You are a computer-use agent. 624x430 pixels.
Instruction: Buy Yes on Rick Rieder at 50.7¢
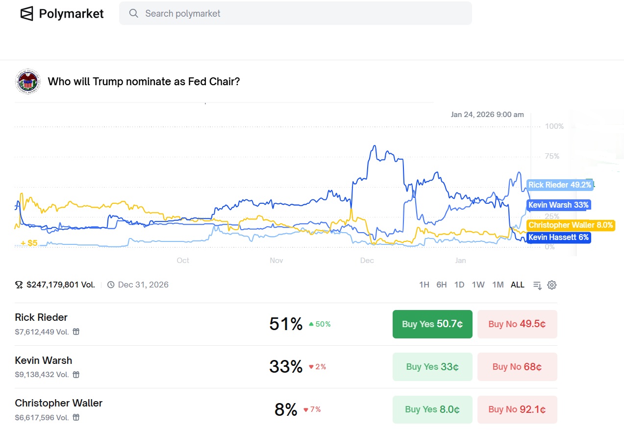point(432,324)
